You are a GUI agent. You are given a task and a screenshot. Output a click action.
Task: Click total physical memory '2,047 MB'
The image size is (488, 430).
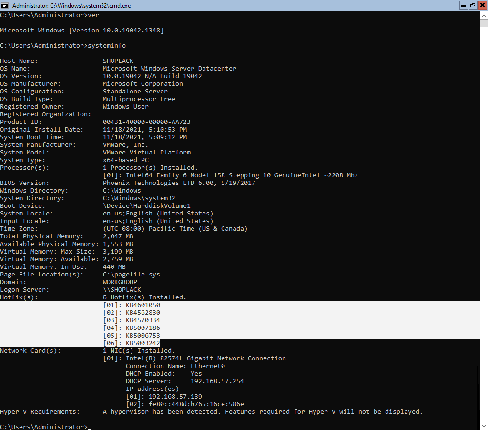pos(118,236)
